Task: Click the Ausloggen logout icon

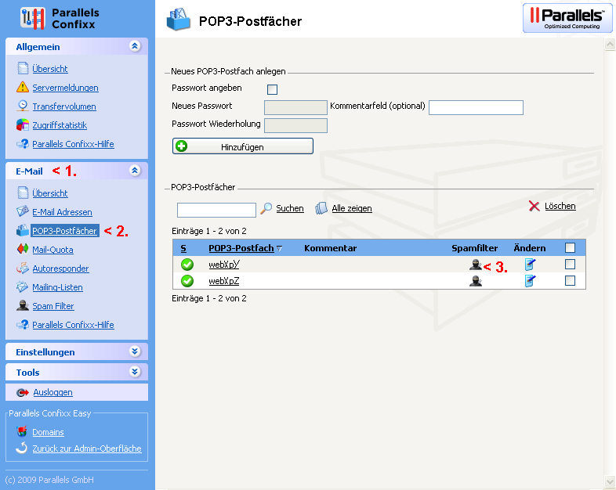Action: (x=23, y=392)
